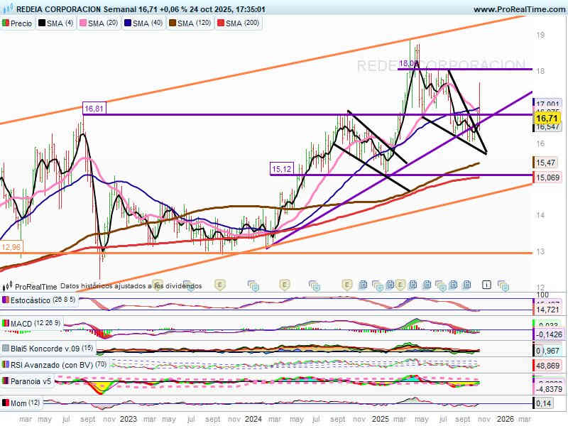Select the 15,12 horizontal line label

pyautogui.click(x=281, y=168)
